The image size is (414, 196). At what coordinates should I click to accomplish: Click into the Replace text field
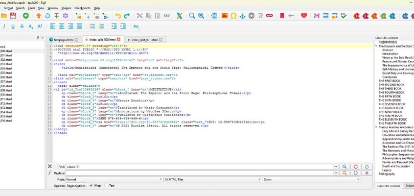pyautogui.click(x=199, y=173)
